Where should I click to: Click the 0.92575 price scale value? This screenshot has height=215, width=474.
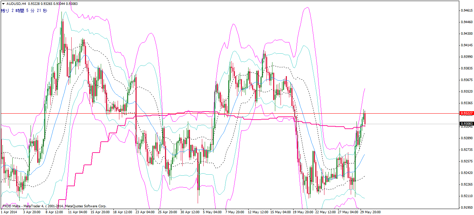(467, 161)
